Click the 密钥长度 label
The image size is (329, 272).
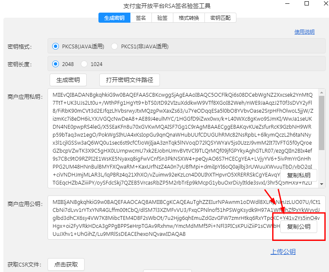click(19, 64)
